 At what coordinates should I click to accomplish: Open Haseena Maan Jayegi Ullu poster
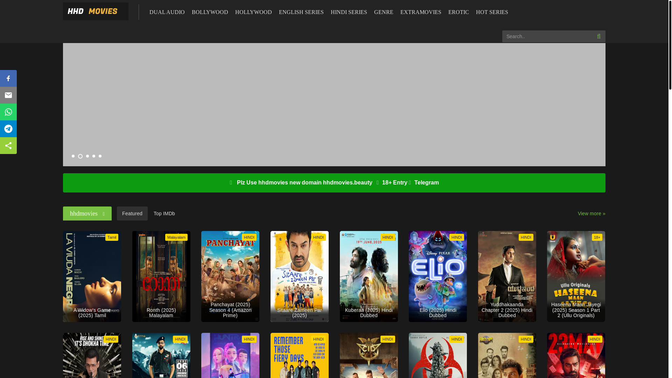[576, 276]
